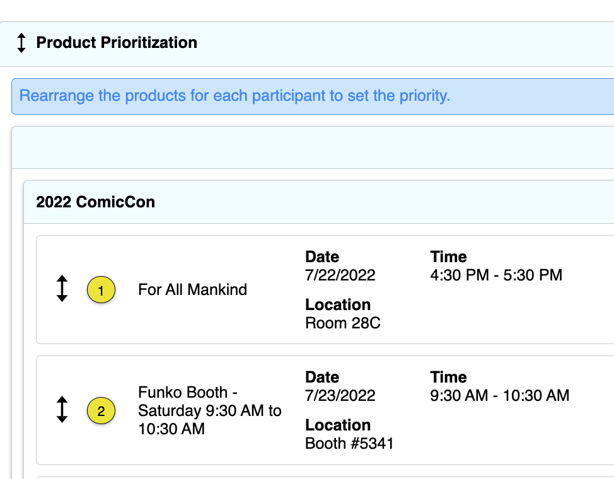Select the Funko Booth Saturday product name
This screenshot has width=614, height=479.
[210, 410]
